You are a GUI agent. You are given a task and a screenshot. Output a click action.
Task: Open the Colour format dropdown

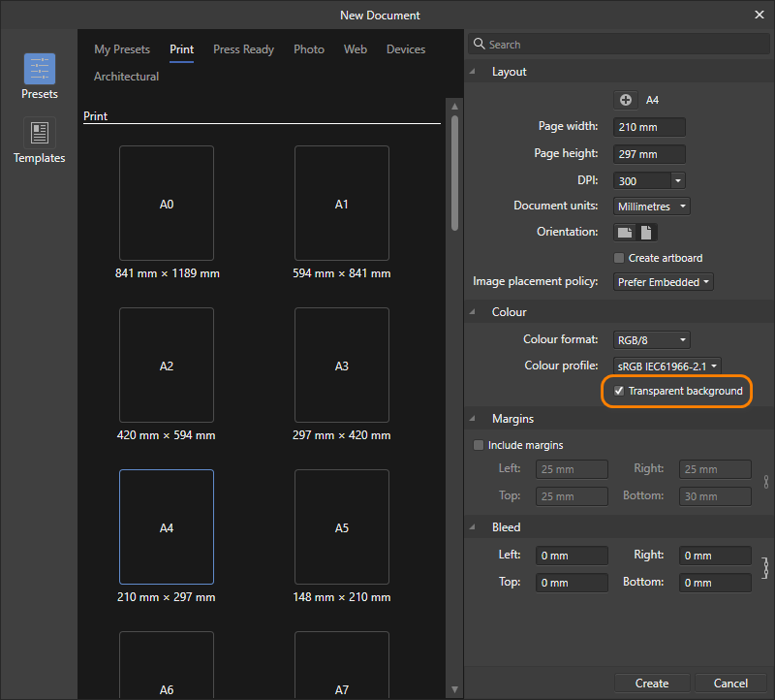[651, 340]
